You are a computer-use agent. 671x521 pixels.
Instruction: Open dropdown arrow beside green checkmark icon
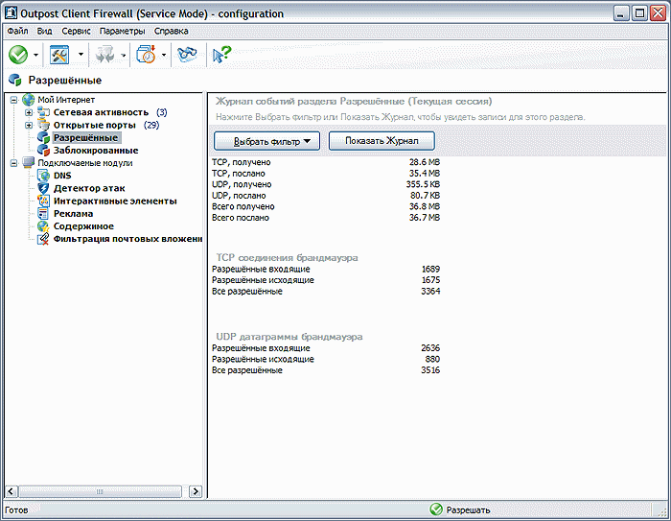pos(36,55)
